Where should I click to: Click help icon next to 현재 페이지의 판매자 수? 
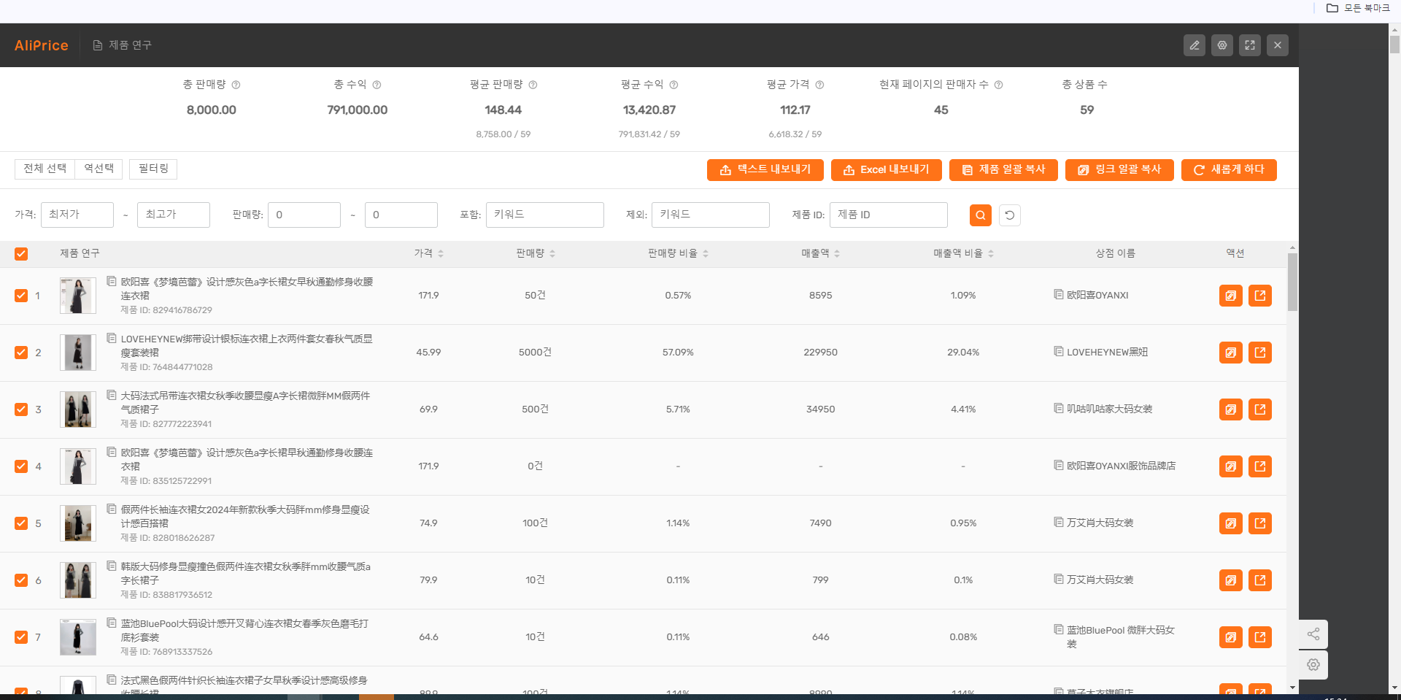pos(998,85)
